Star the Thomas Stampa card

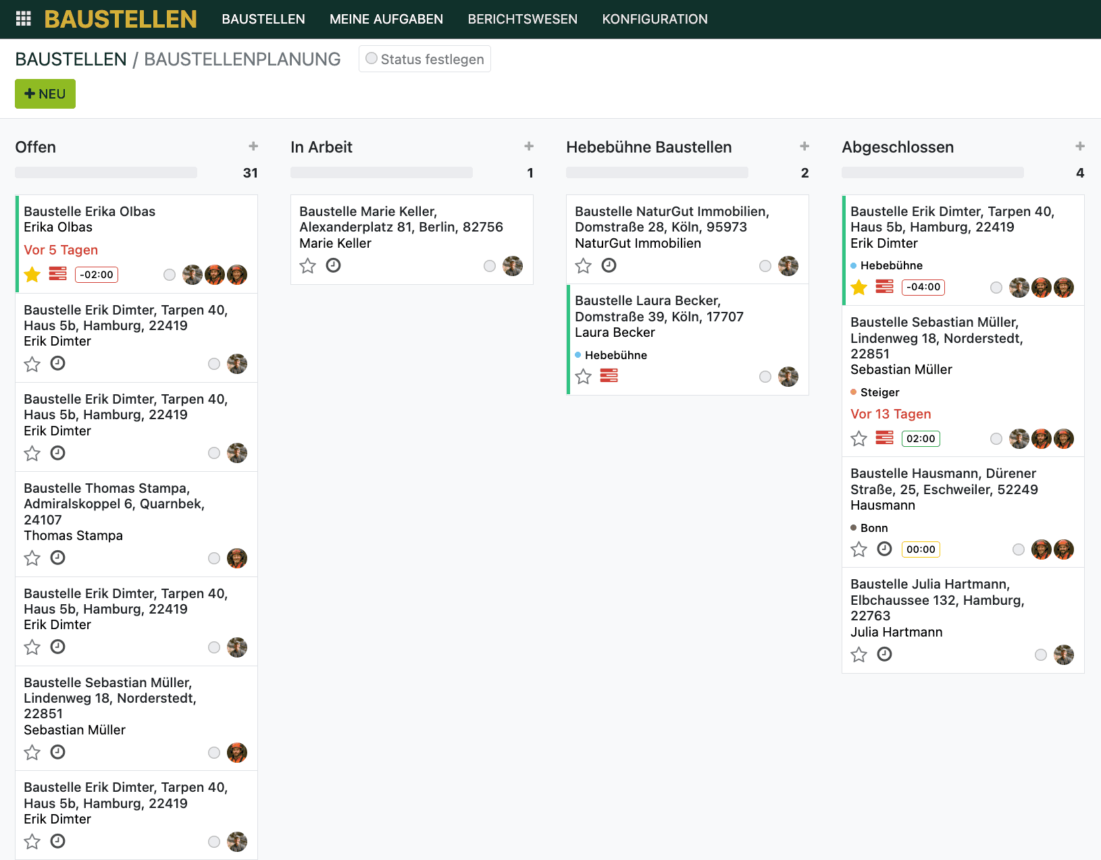pos(32,558)
